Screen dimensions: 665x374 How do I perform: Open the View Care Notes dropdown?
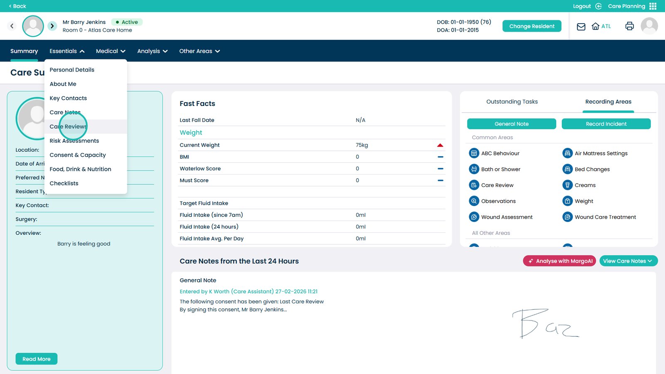click(628, 261)
